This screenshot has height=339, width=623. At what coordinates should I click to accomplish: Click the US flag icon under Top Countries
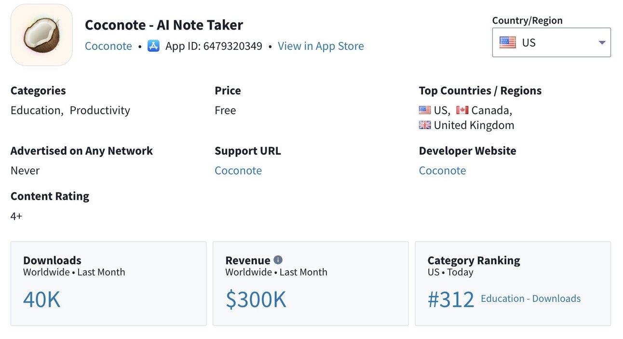(424, 109)
